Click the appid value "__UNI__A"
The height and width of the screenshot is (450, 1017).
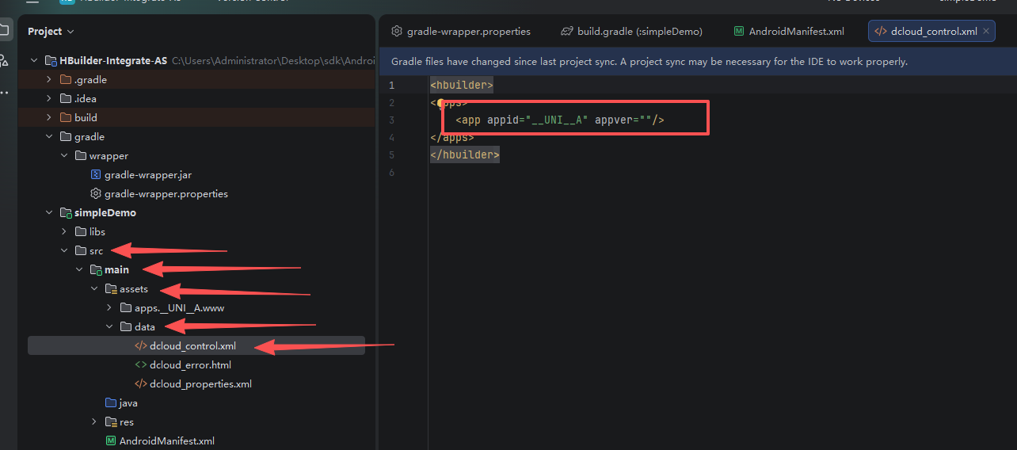[x=557, y=120]
